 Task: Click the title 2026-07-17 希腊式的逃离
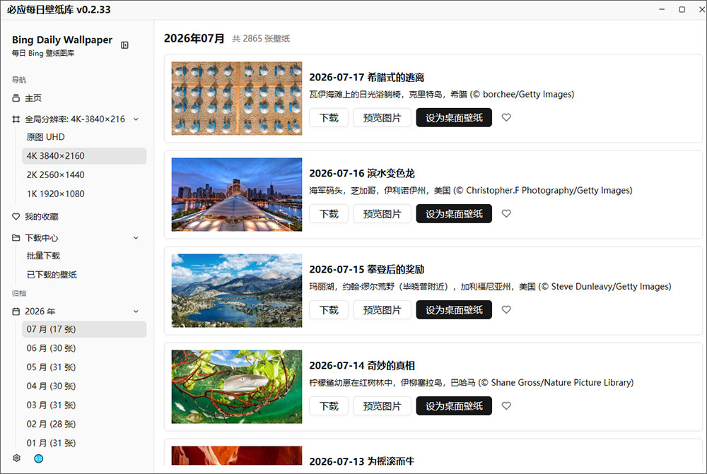[366, 78]
